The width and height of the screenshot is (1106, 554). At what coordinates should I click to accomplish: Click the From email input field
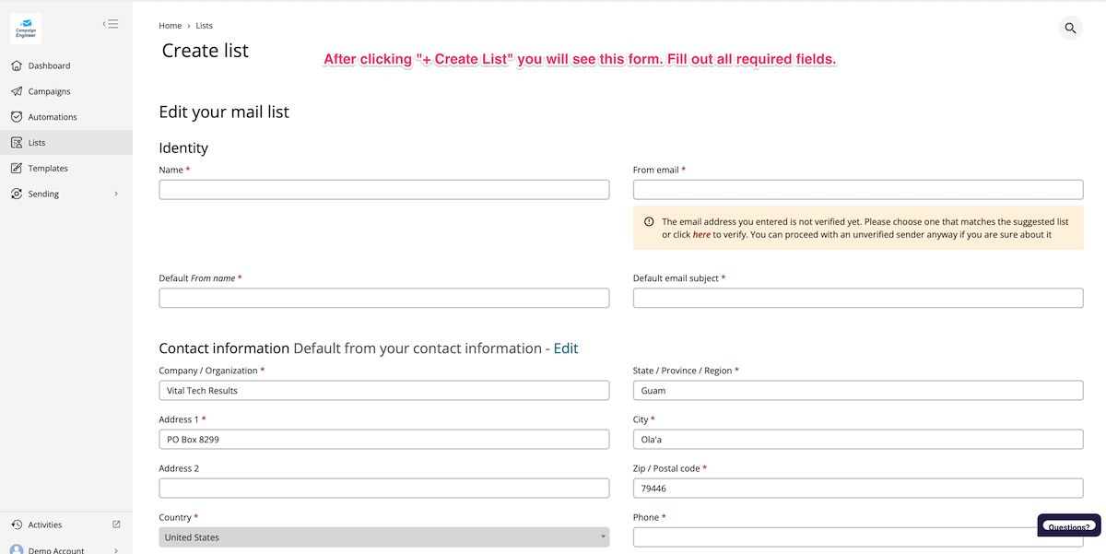(x=857, y=190)
